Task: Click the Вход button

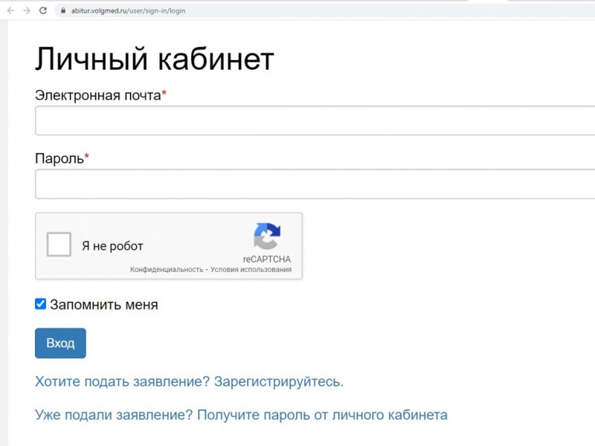Action: point(60,343)
